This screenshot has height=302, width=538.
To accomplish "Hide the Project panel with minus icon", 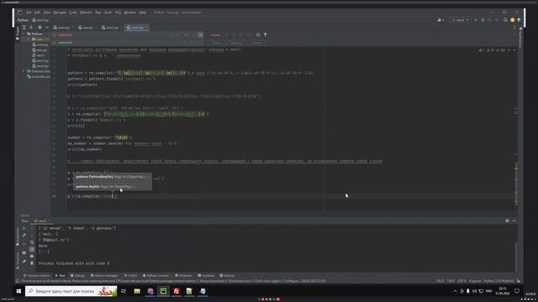I will point(47,28).
